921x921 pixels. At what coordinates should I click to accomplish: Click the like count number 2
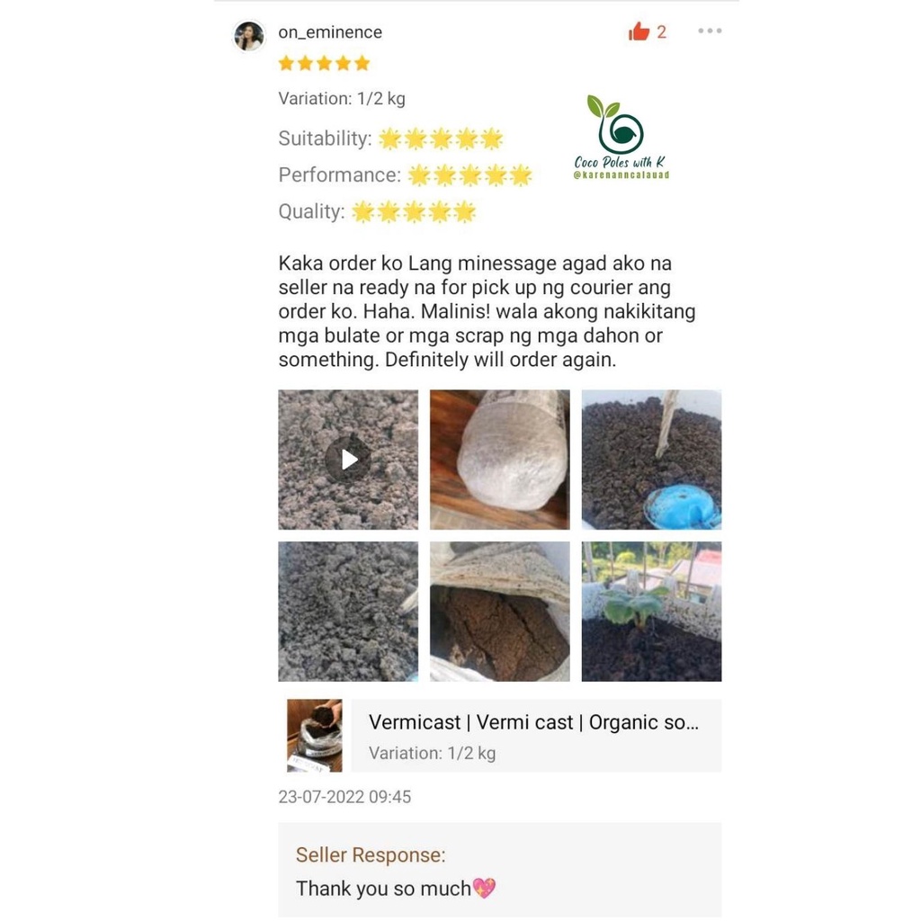click(661, 31)
